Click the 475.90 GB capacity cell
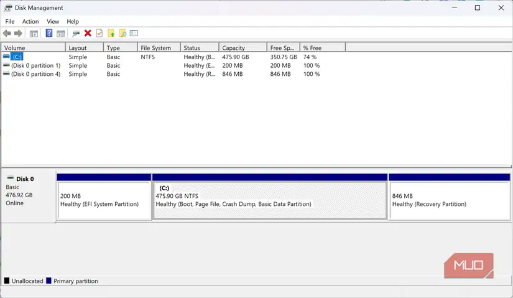Screen dimensions: 513x298 [x=236, y=57]
